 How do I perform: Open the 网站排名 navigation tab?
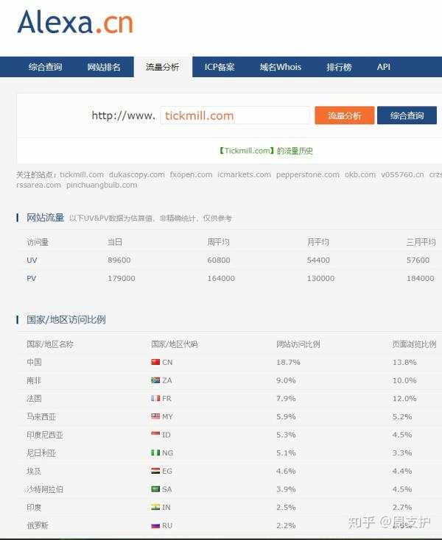tap(103, 67)
